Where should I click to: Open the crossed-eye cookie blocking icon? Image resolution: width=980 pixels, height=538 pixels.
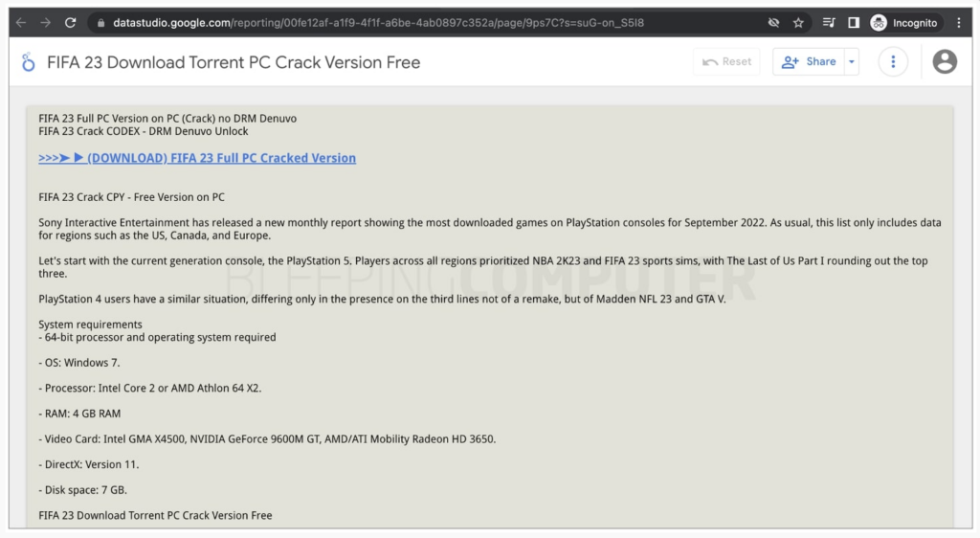coord(773,23)
